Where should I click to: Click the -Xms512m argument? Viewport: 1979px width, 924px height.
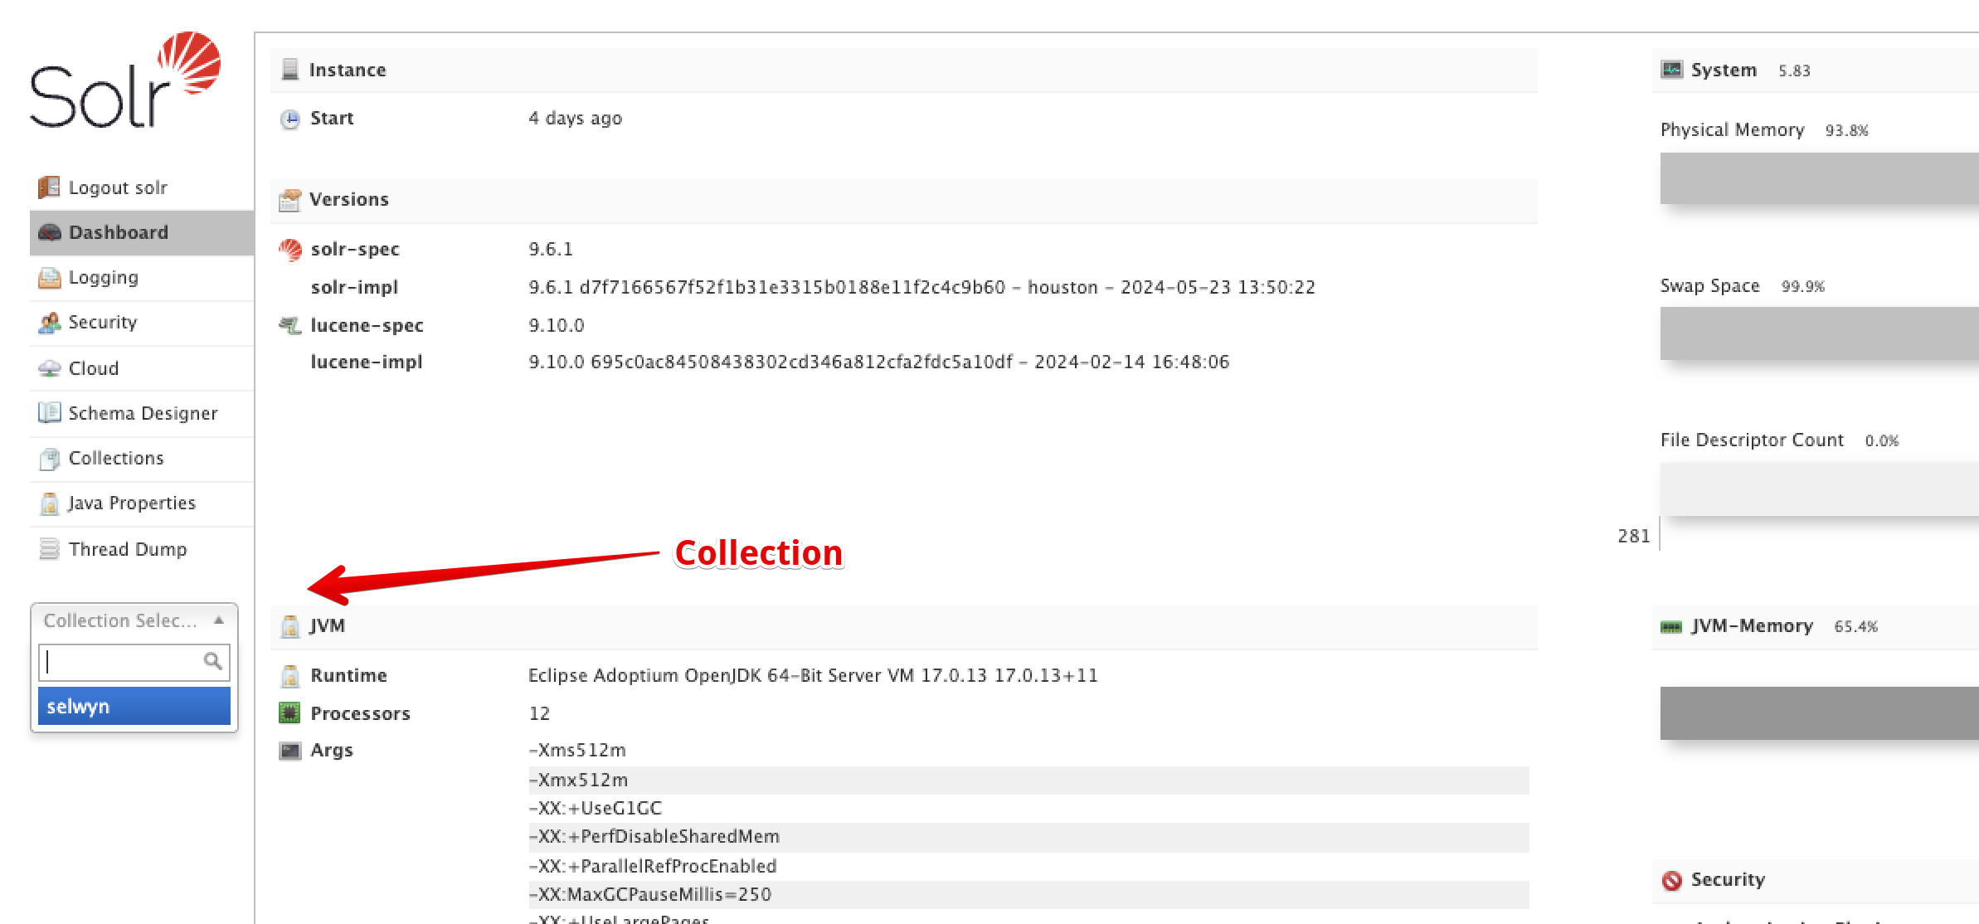[577, 750]
